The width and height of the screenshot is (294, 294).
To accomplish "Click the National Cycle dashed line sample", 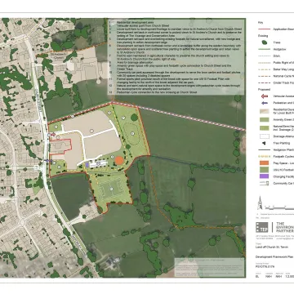I will coord(264,76).
